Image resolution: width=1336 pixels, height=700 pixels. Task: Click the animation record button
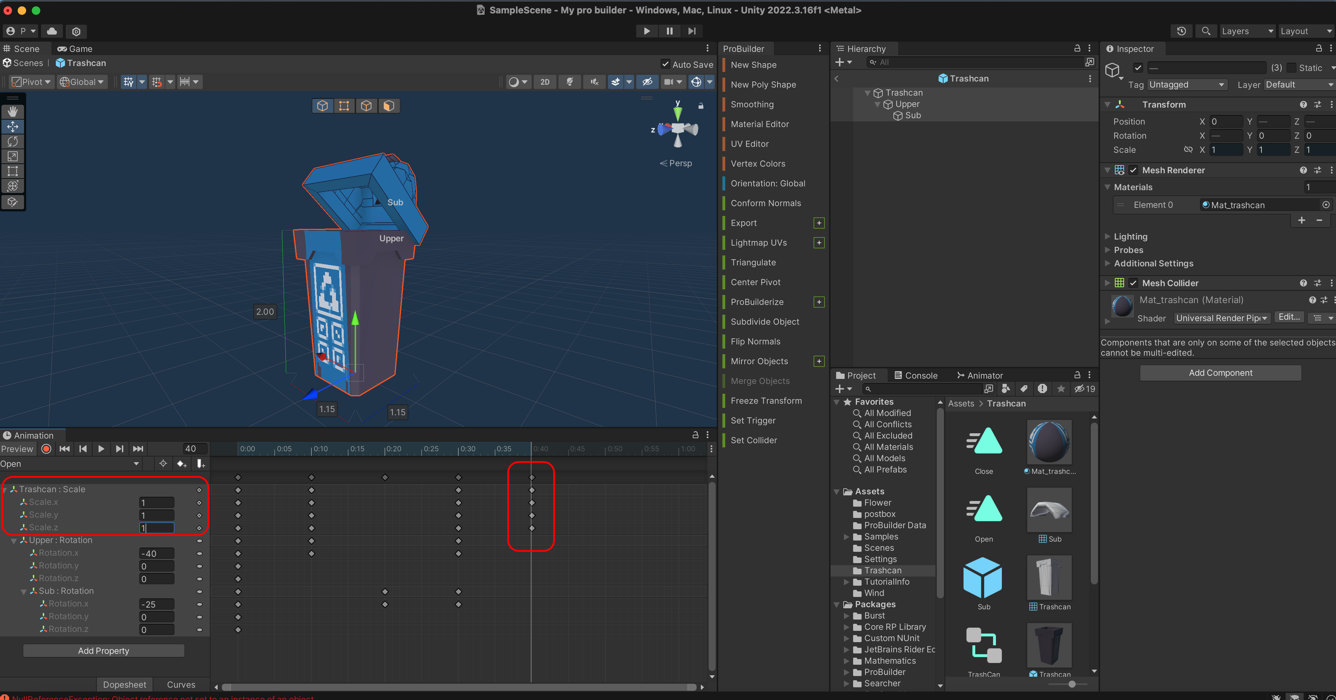46,449
